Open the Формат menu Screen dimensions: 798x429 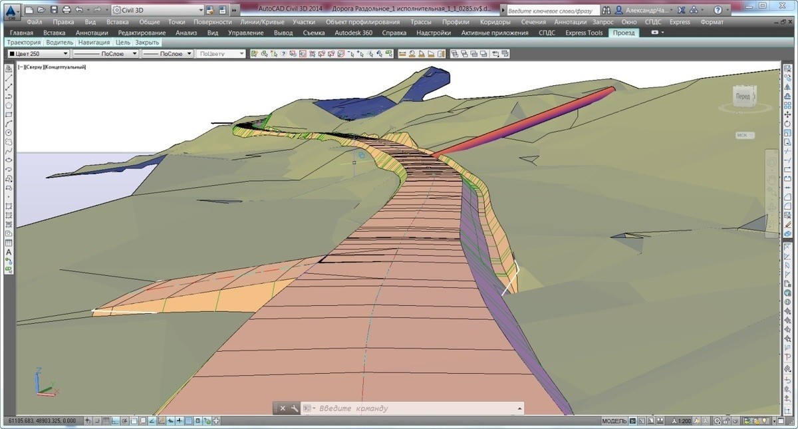[x=712, y=22]
